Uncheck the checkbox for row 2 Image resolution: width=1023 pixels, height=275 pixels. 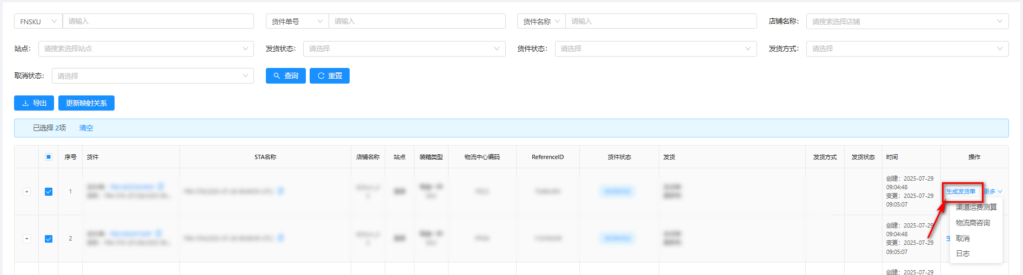(49, 238)
